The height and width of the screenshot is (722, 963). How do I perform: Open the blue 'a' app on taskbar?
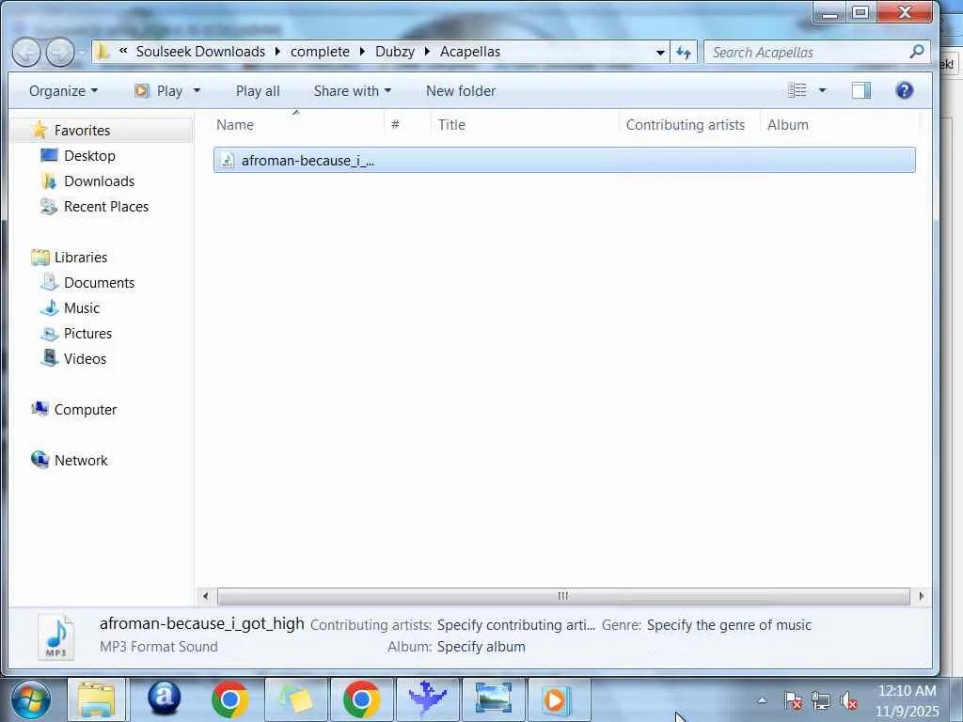[164, 698]
